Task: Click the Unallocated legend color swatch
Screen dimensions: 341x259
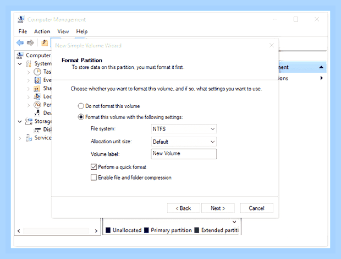Action: [x=108, y=230]
